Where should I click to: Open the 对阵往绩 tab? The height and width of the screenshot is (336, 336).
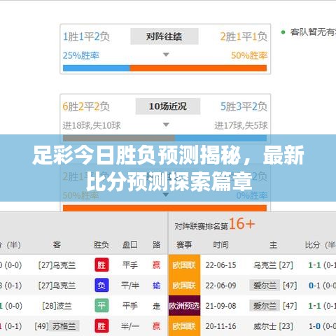(x=164, y=36)
